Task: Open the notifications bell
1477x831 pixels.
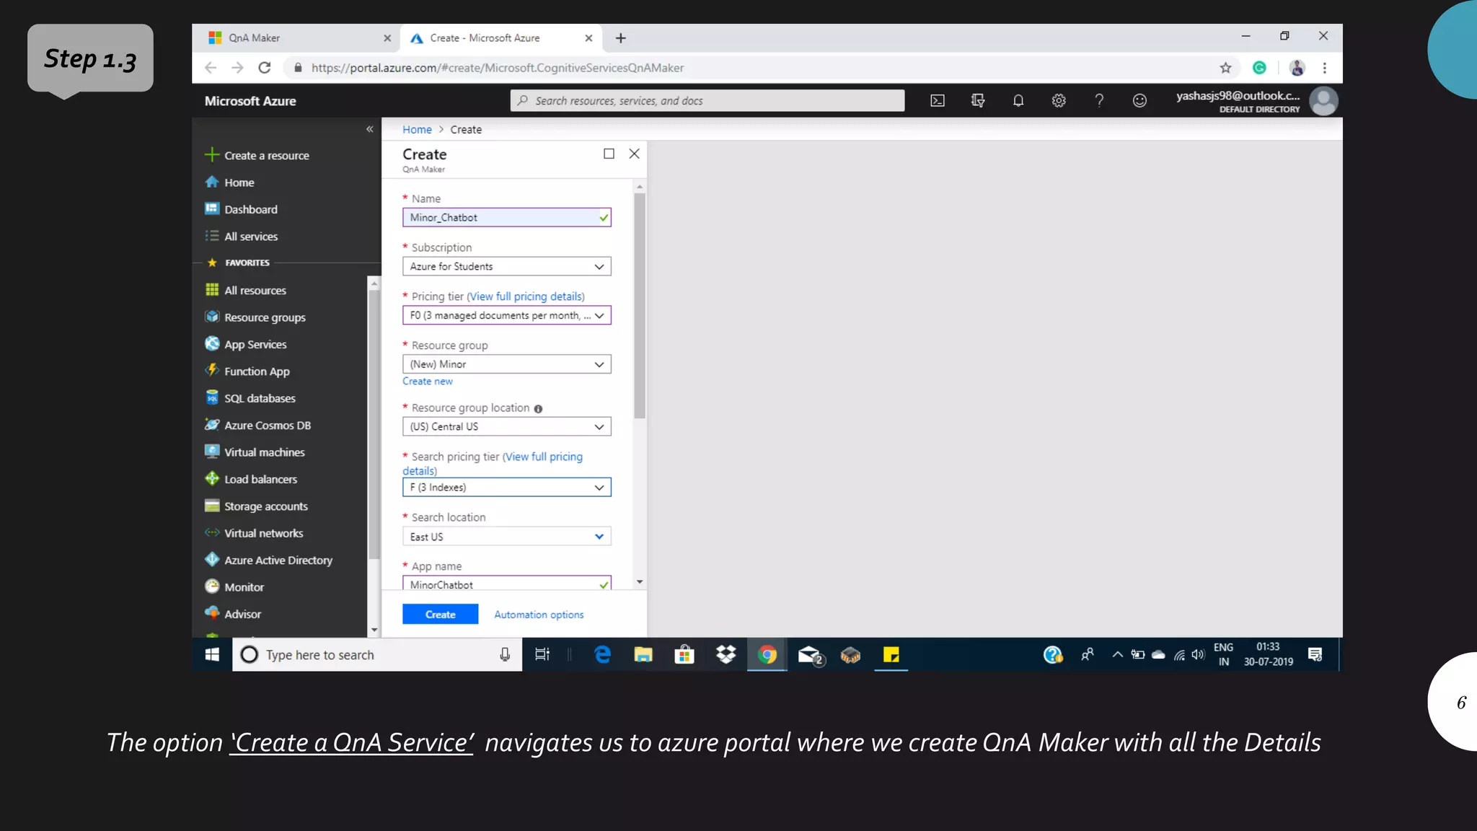Action: point(1018,101)
